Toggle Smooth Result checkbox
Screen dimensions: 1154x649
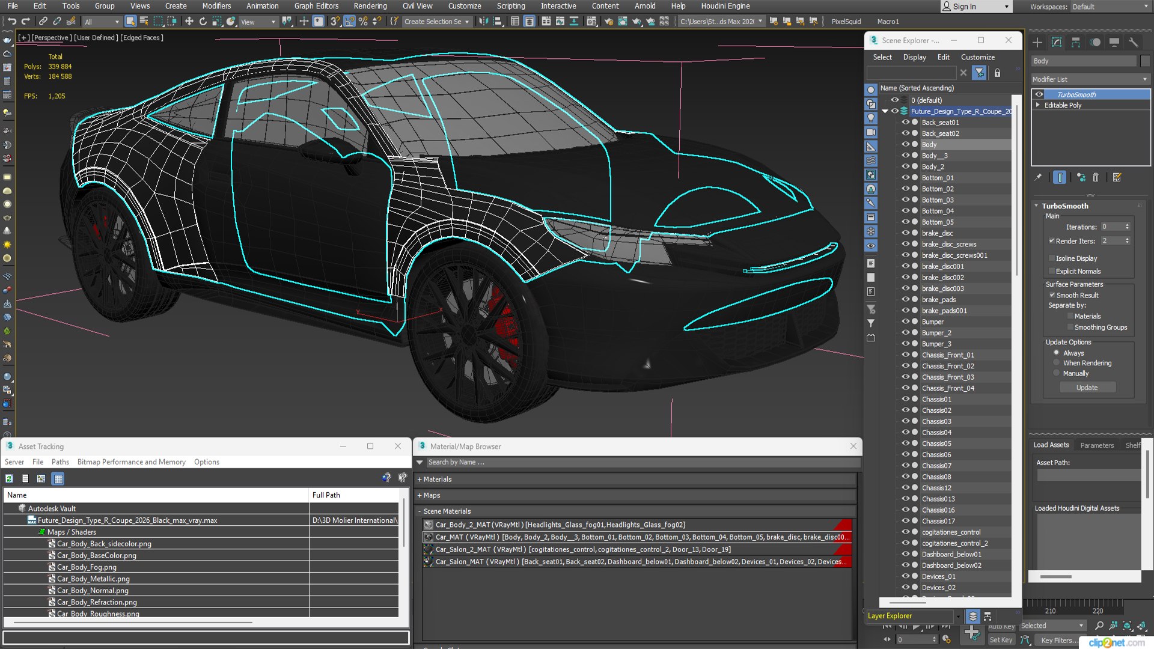coord(1052,295)
